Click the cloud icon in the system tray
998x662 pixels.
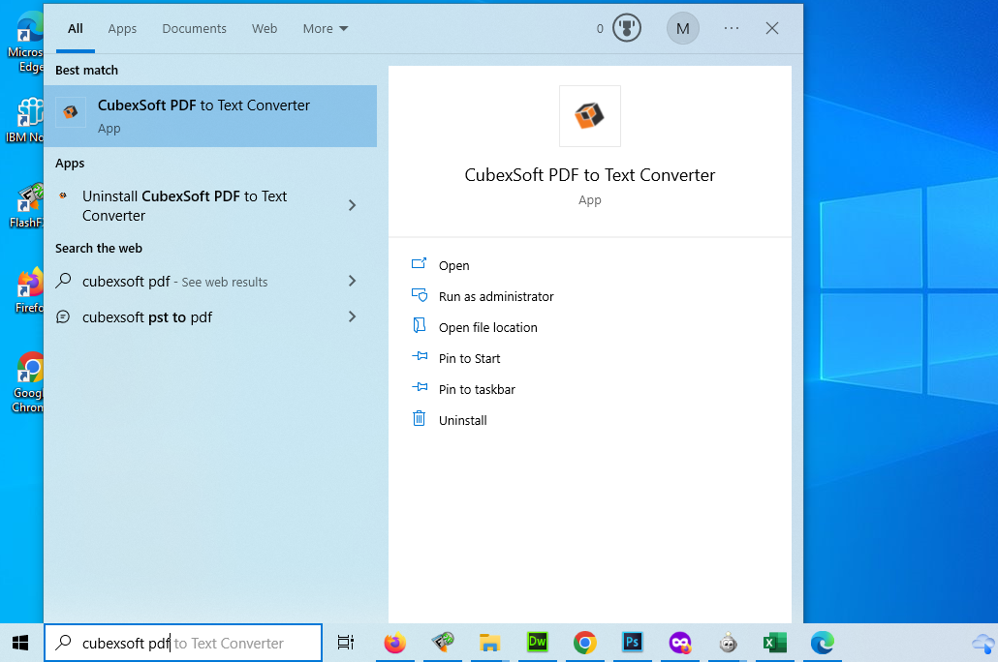pyautogui.click(x=984, y=643)
